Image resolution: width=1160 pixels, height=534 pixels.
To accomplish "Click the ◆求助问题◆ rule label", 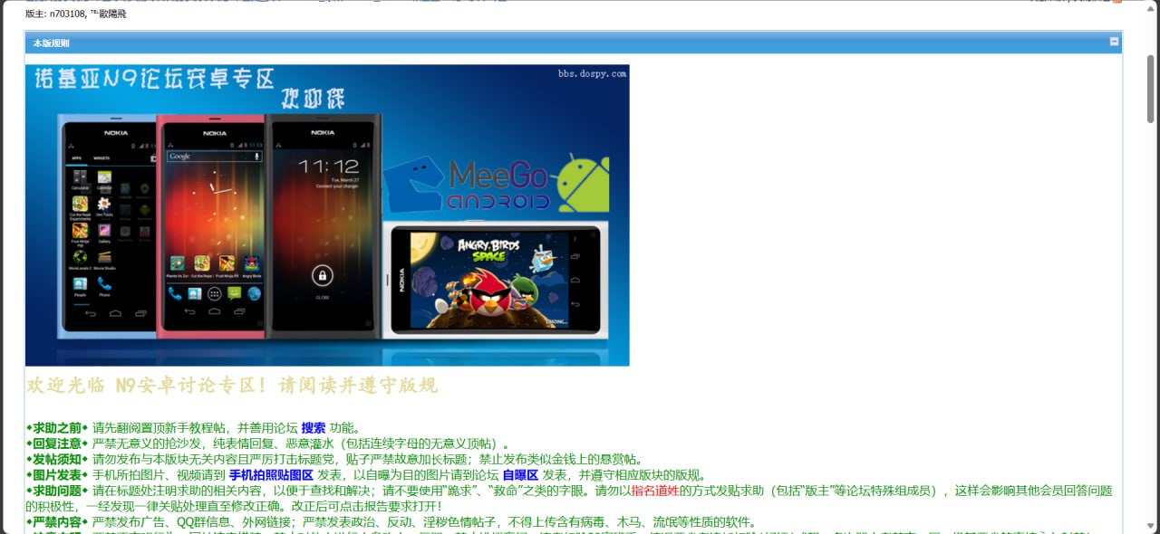I will click(x=57, y=491).
